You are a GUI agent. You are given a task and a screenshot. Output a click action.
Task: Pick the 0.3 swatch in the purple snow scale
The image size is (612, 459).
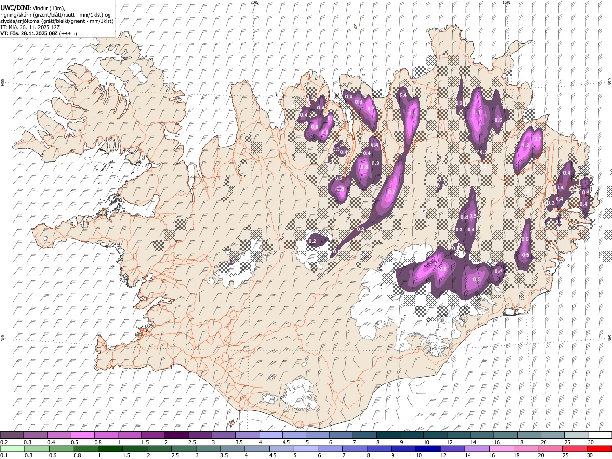pyautogui.click(x=35, y=435)
